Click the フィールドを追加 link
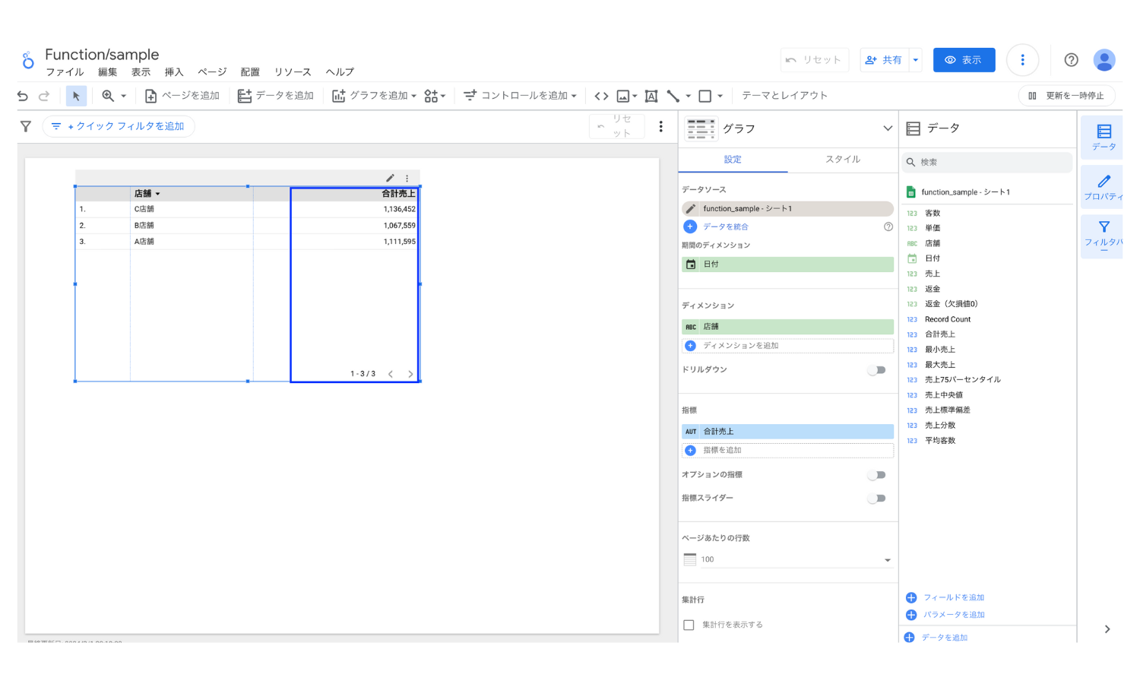Screen dimensions: 1140x684 [953, 597]
